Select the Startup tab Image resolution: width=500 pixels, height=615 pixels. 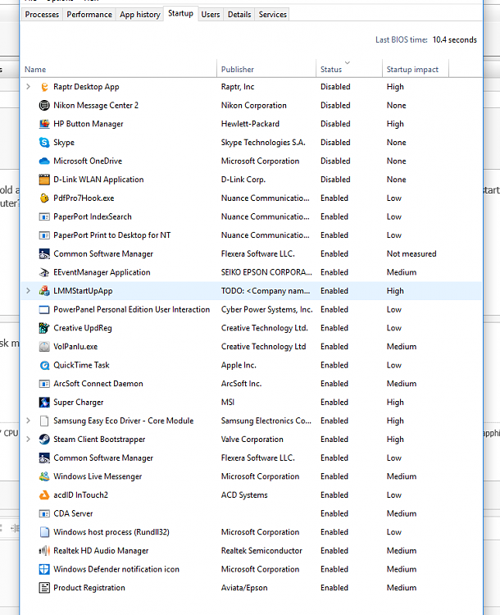[x=181, y=13]
